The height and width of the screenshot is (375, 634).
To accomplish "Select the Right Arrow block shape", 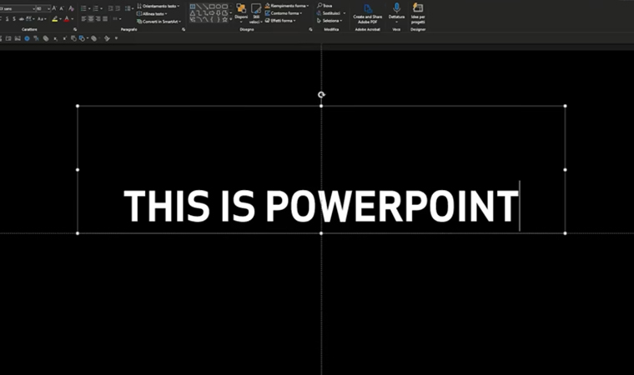I will 212,13.
